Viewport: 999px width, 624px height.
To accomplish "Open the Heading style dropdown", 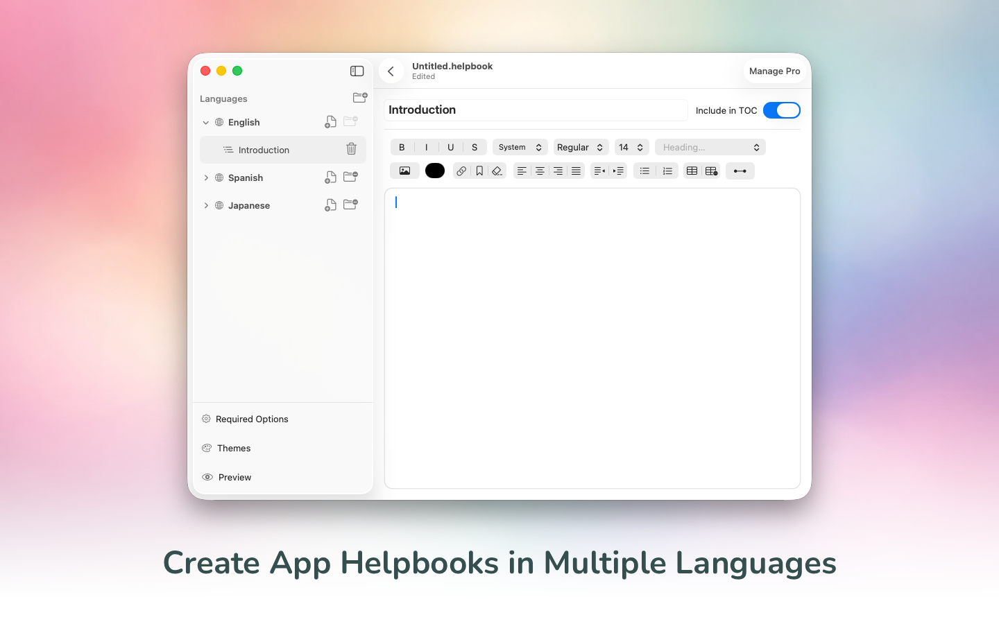I will click(710, 147).
